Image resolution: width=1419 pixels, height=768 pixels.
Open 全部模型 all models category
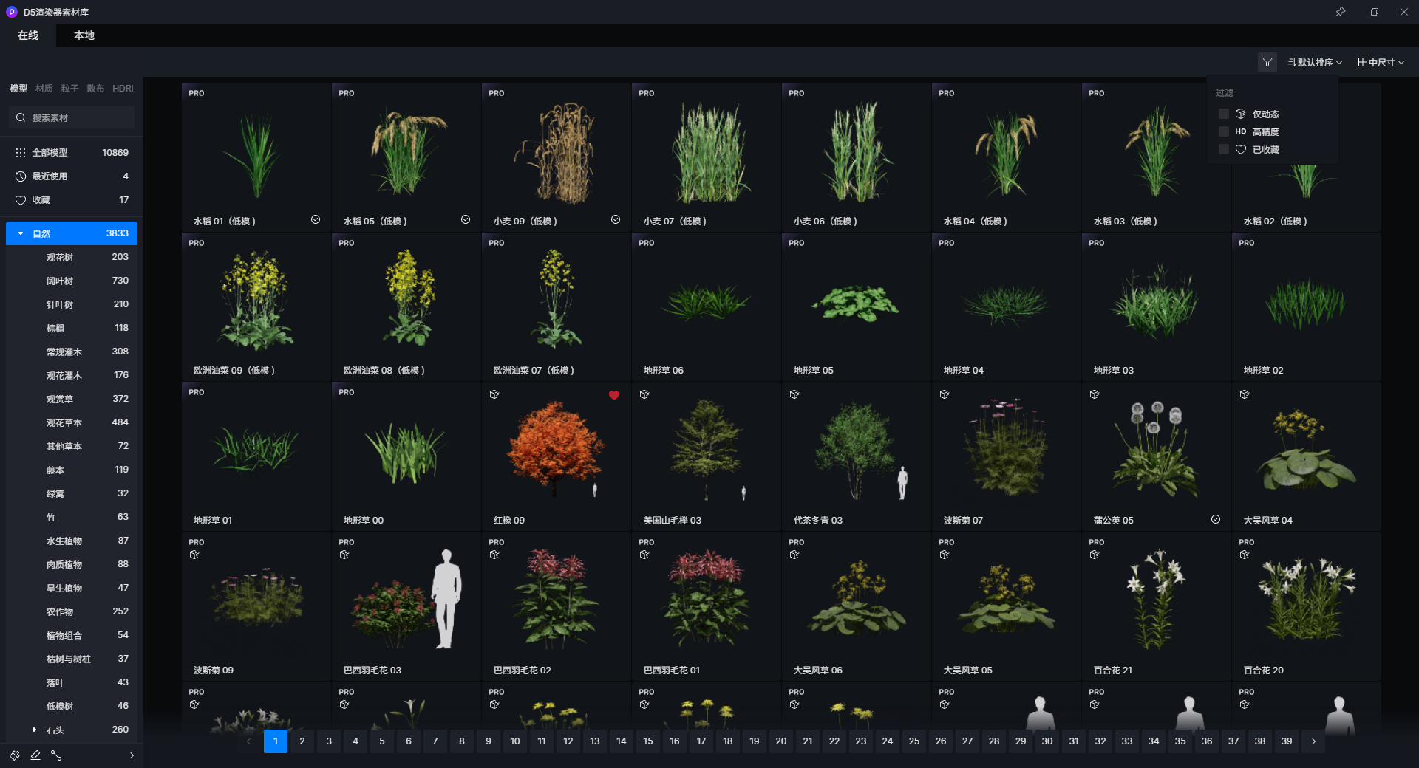(72, 153)
